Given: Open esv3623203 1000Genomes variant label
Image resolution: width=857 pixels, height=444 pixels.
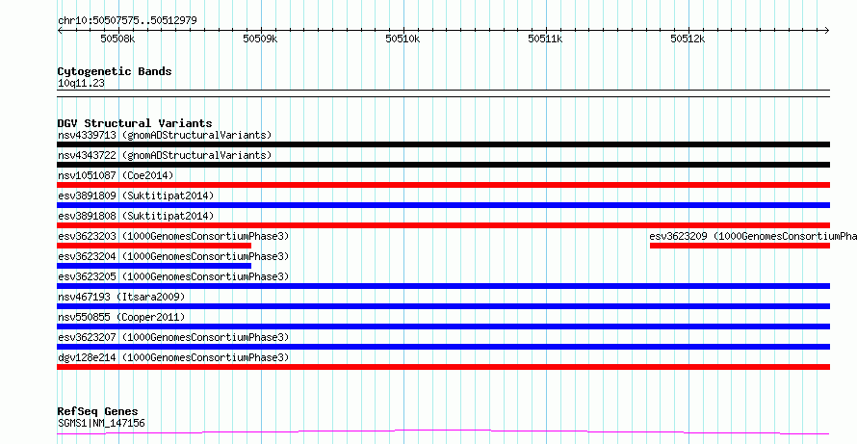Looking at the screenshot, I should pyautogui.click(x=173, y=236).
